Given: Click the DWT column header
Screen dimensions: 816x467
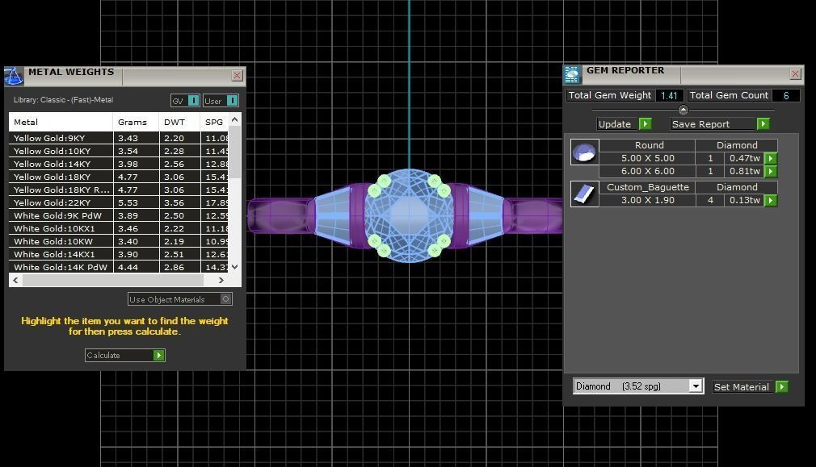Looking at the screenshot, I should click(x=179, y=122).
